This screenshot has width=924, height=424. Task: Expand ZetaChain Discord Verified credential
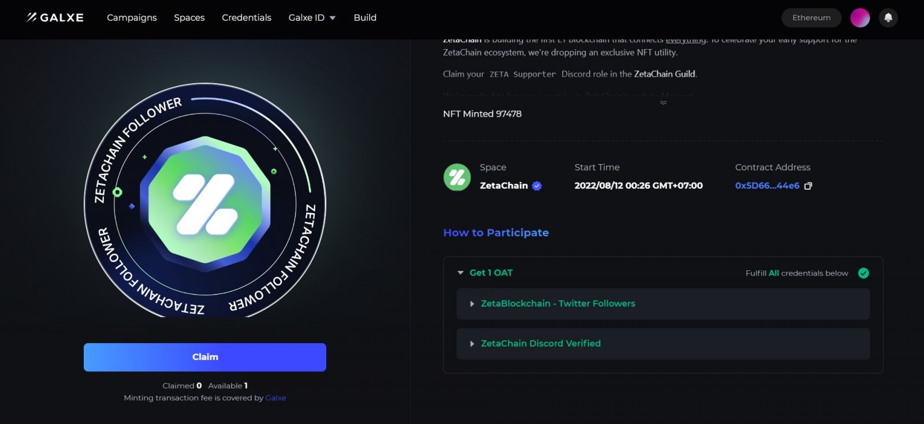click(x=663, y=344)
